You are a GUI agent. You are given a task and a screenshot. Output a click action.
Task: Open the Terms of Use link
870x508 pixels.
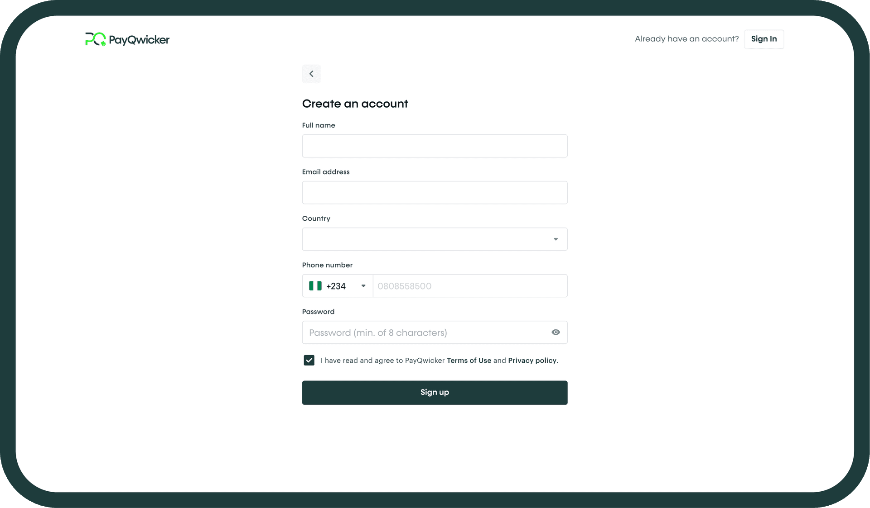(469, 361)
